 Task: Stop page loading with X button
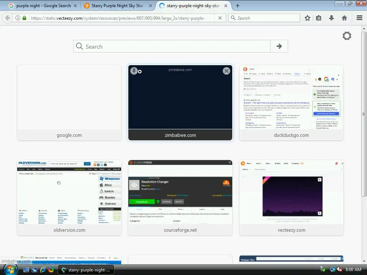tap(220, 18)
